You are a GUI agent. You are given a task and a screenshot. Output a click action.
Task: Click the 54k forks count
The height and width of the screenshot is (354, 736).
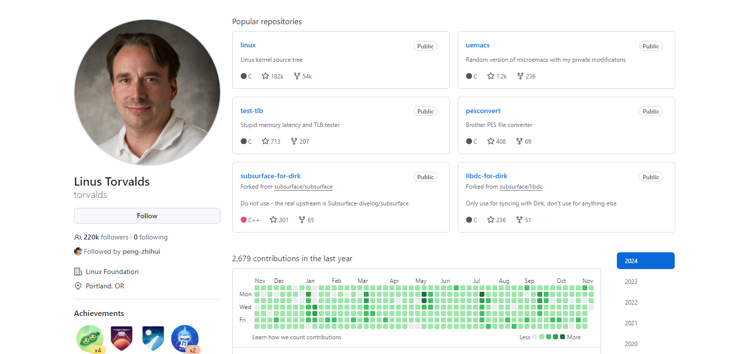307,76
